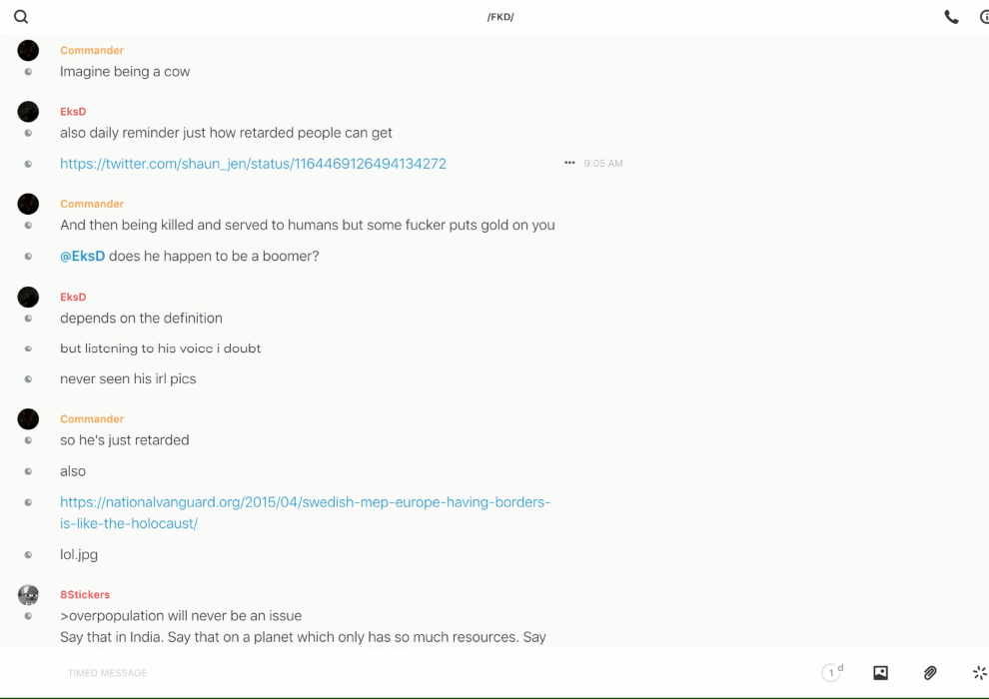Open conversation info panel

(984, 17)
